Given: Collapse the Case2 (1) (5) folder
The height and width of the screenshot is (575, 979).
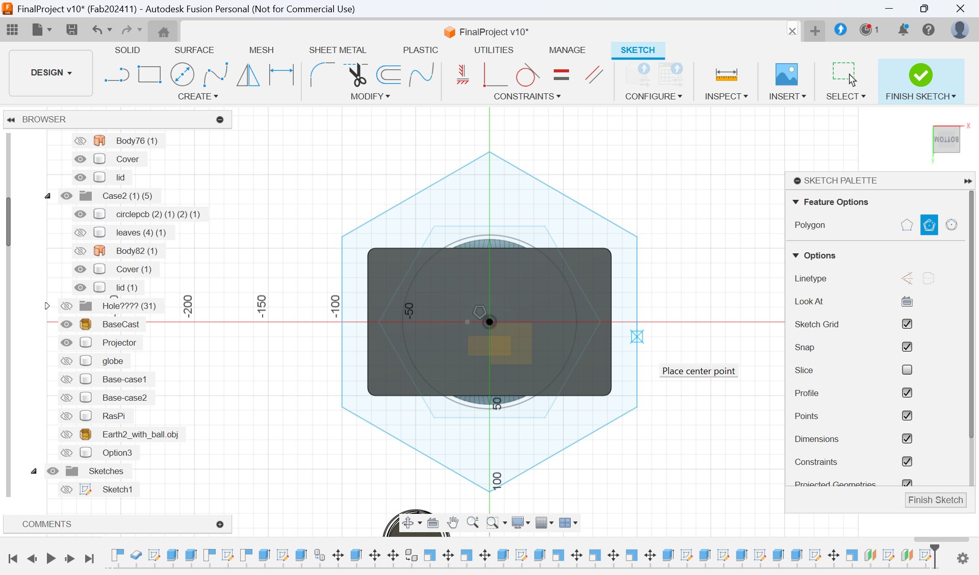Looking at the screenshot, I should (47, 196).
